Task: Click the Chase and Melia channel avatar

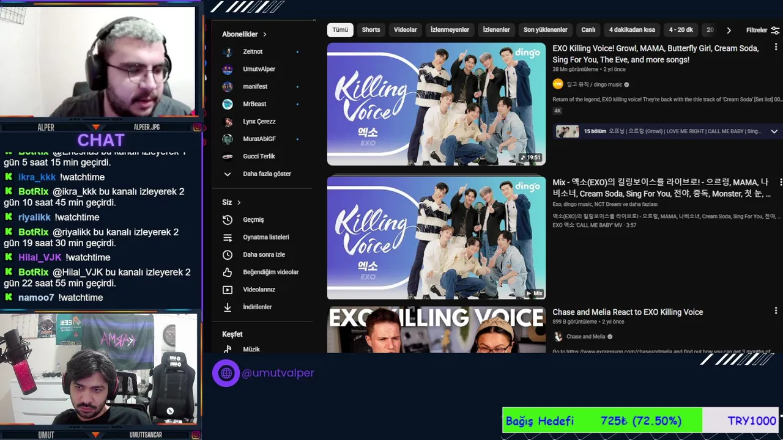Action: coord(558,337)
